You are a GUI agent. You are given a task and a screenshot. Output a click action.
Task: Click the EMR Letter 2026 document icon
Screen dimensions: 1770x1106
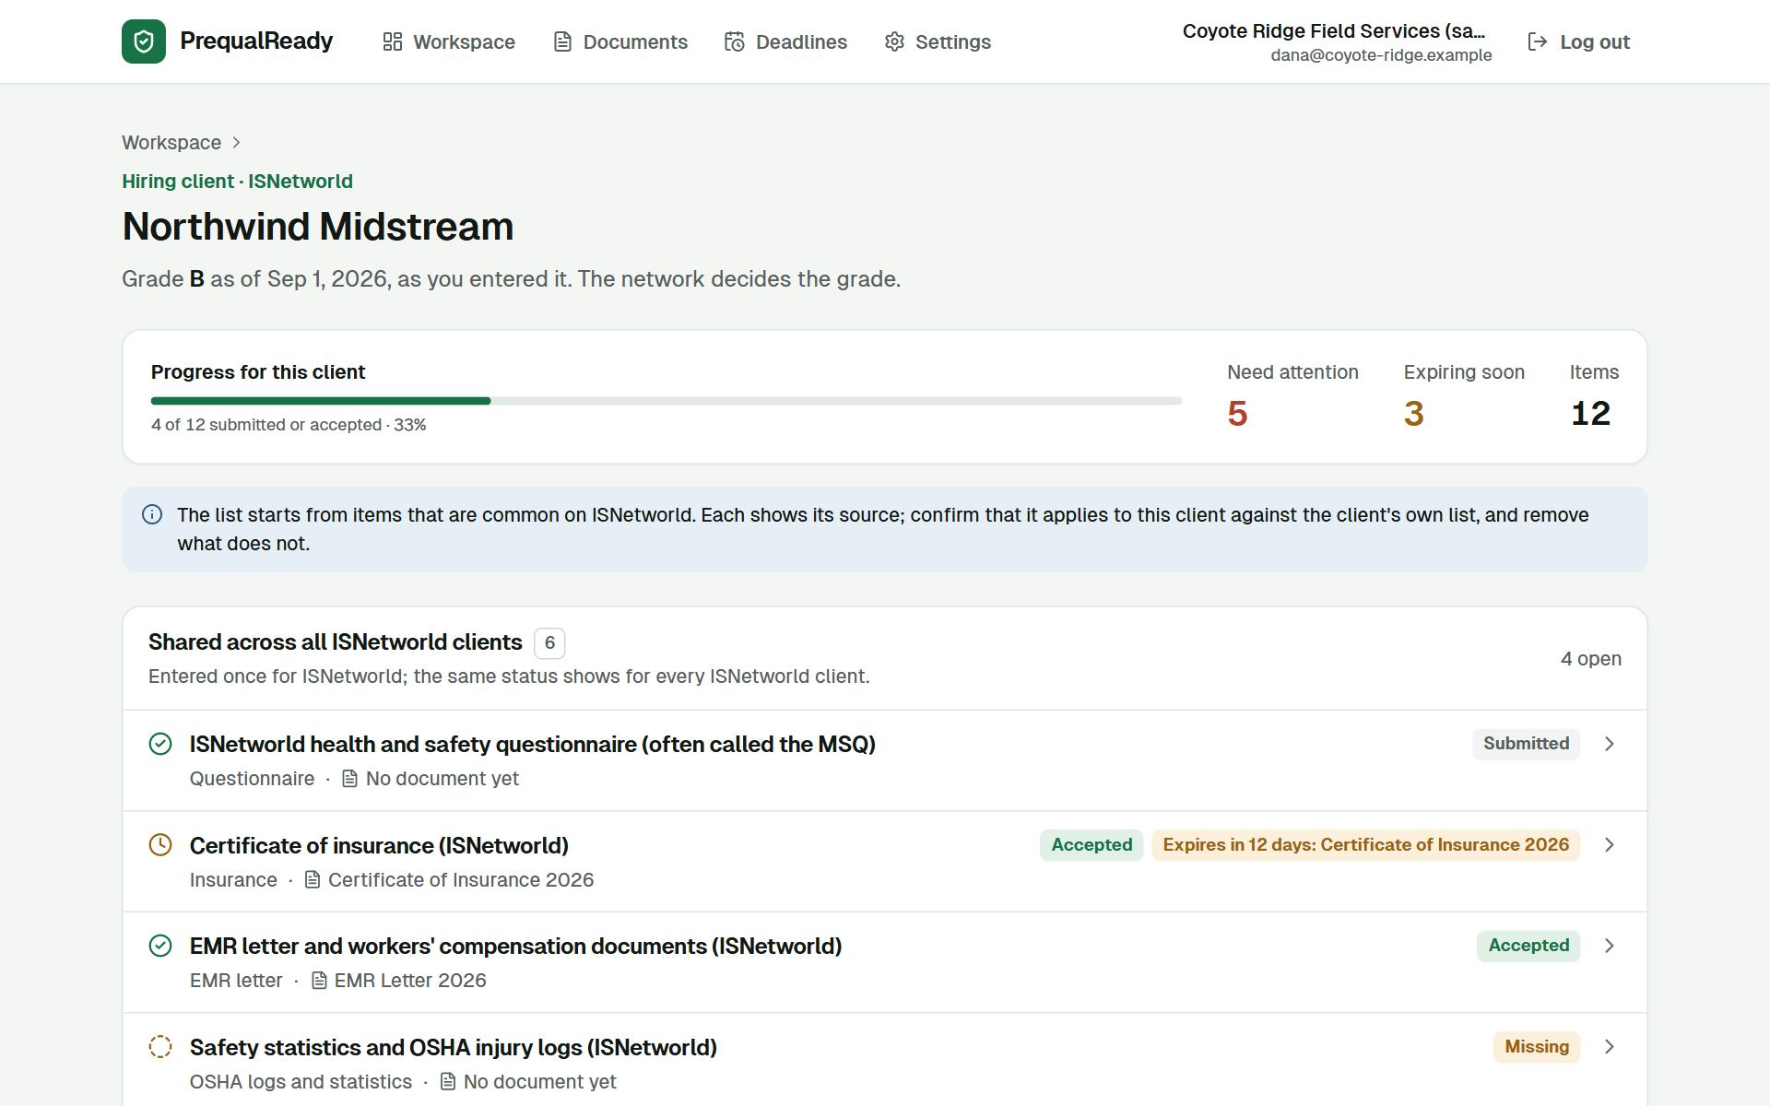point(319,981)
